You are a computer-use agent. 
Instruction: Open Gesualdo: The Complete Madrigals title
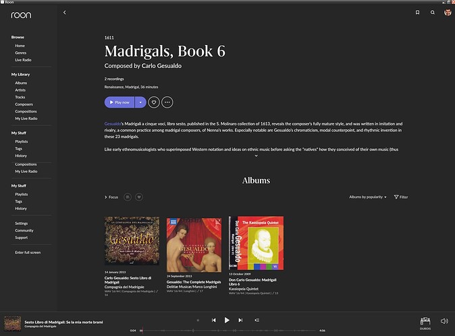(194, 282)
